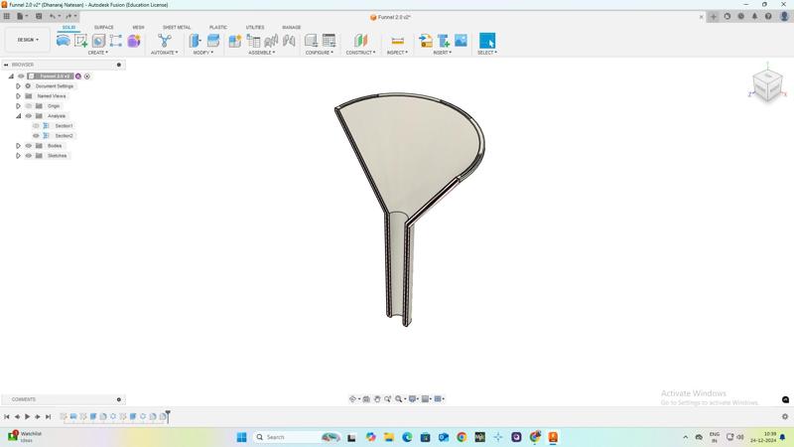The height and width of the screenshot is (447, 794).
Task: Hide the Sketches folder
Action: pyautogui.click(x=29, y=156)
